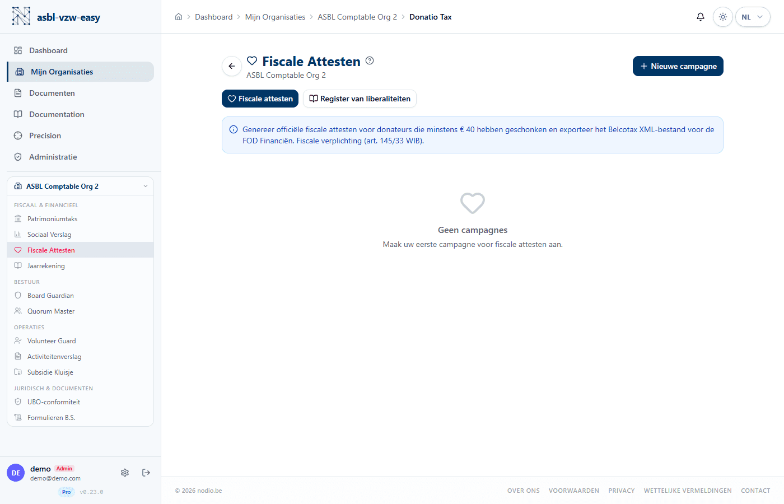Click the Donatio Tax breadcrumb text

430,17
